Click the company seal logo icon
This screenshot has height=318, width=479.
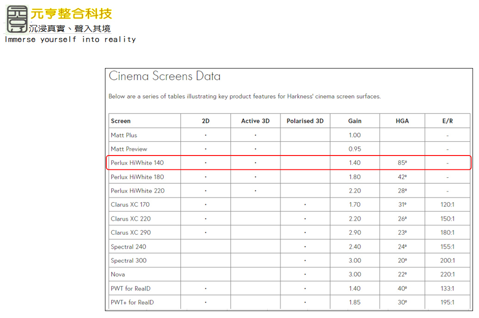[17, 19]
